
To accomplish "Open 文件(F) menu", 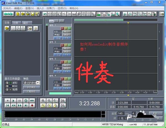I will coord(7,9).
